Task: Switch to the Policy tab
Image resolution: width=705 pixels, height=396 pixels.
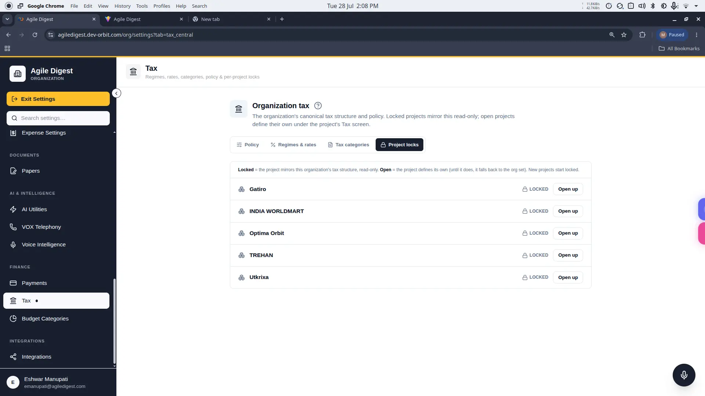Action: pyautogui.click(x=248, y=145)
